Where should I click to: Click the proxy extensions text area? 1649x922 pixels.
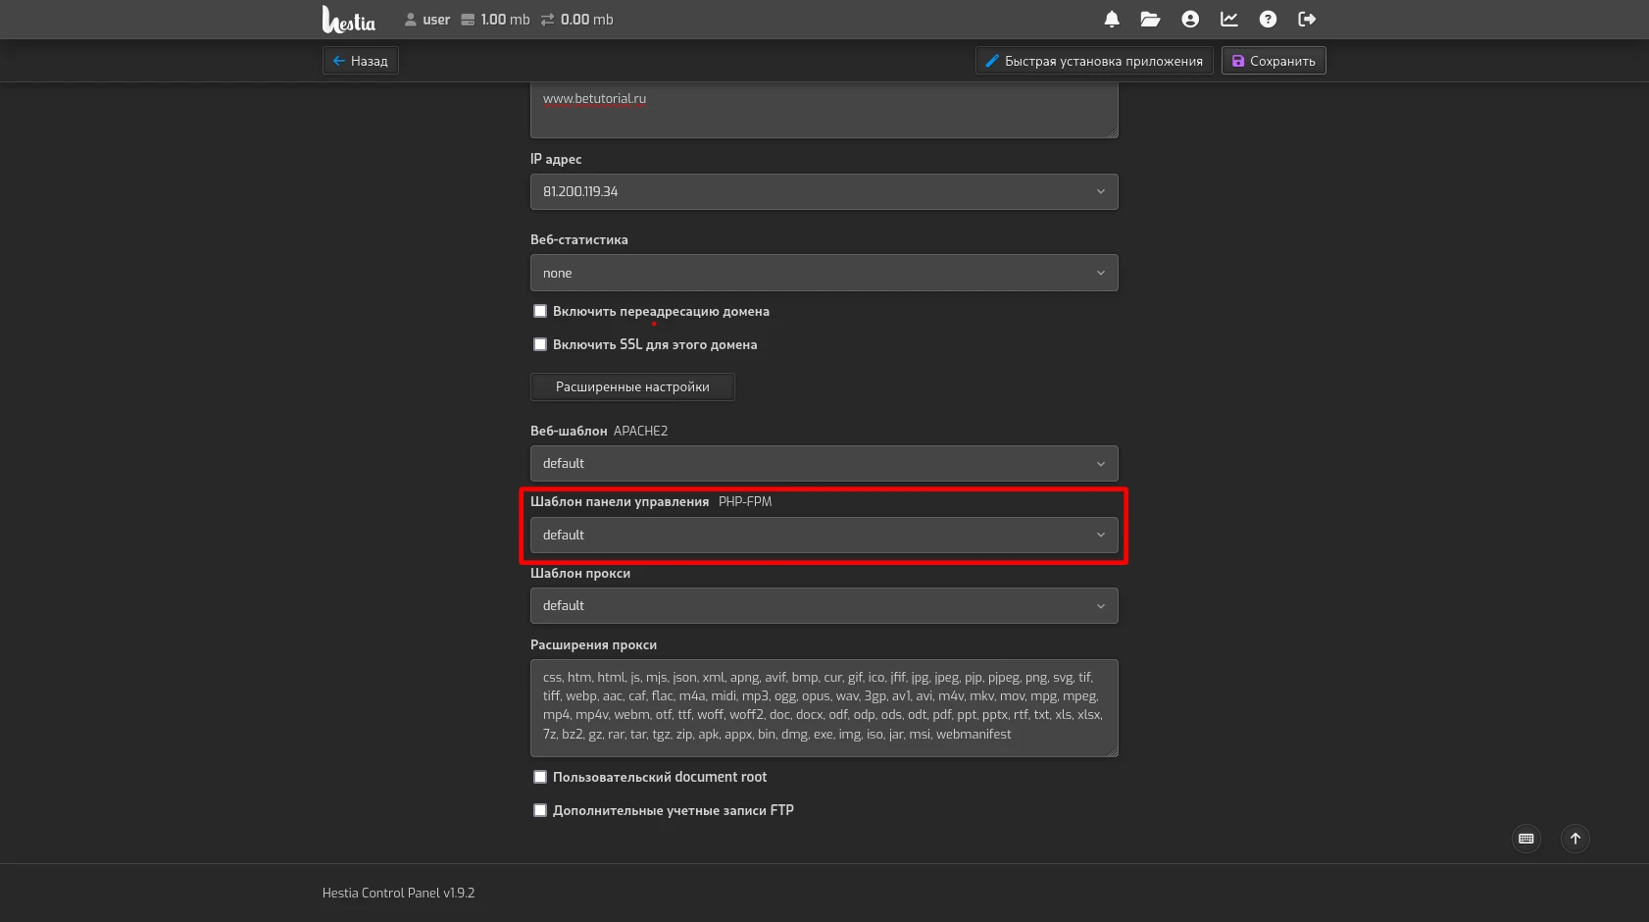point(824,707)
